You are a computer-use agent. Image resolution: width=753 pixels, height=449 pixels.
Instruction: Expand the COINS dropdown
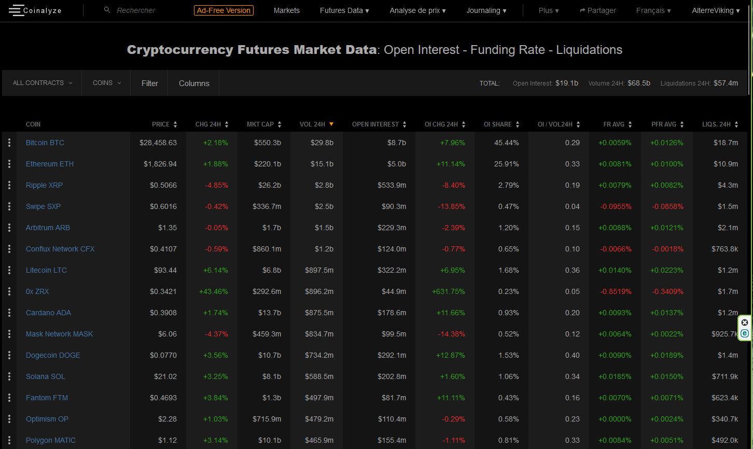point(107,83)
